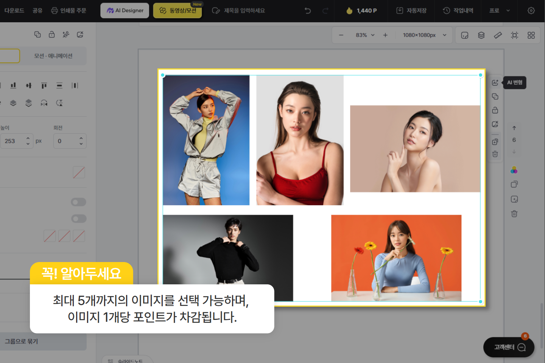The height and width of the screenshot is (363, 545).
Task: Click the AI 변형 icon beside the canvas
Action: [x=495, y=83]
